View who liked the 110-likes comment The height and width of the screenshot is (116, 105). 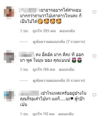tap(43, 114)
